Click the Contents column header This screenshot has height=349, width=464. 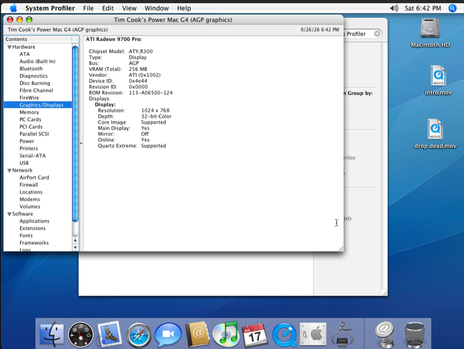click(38, 39)
